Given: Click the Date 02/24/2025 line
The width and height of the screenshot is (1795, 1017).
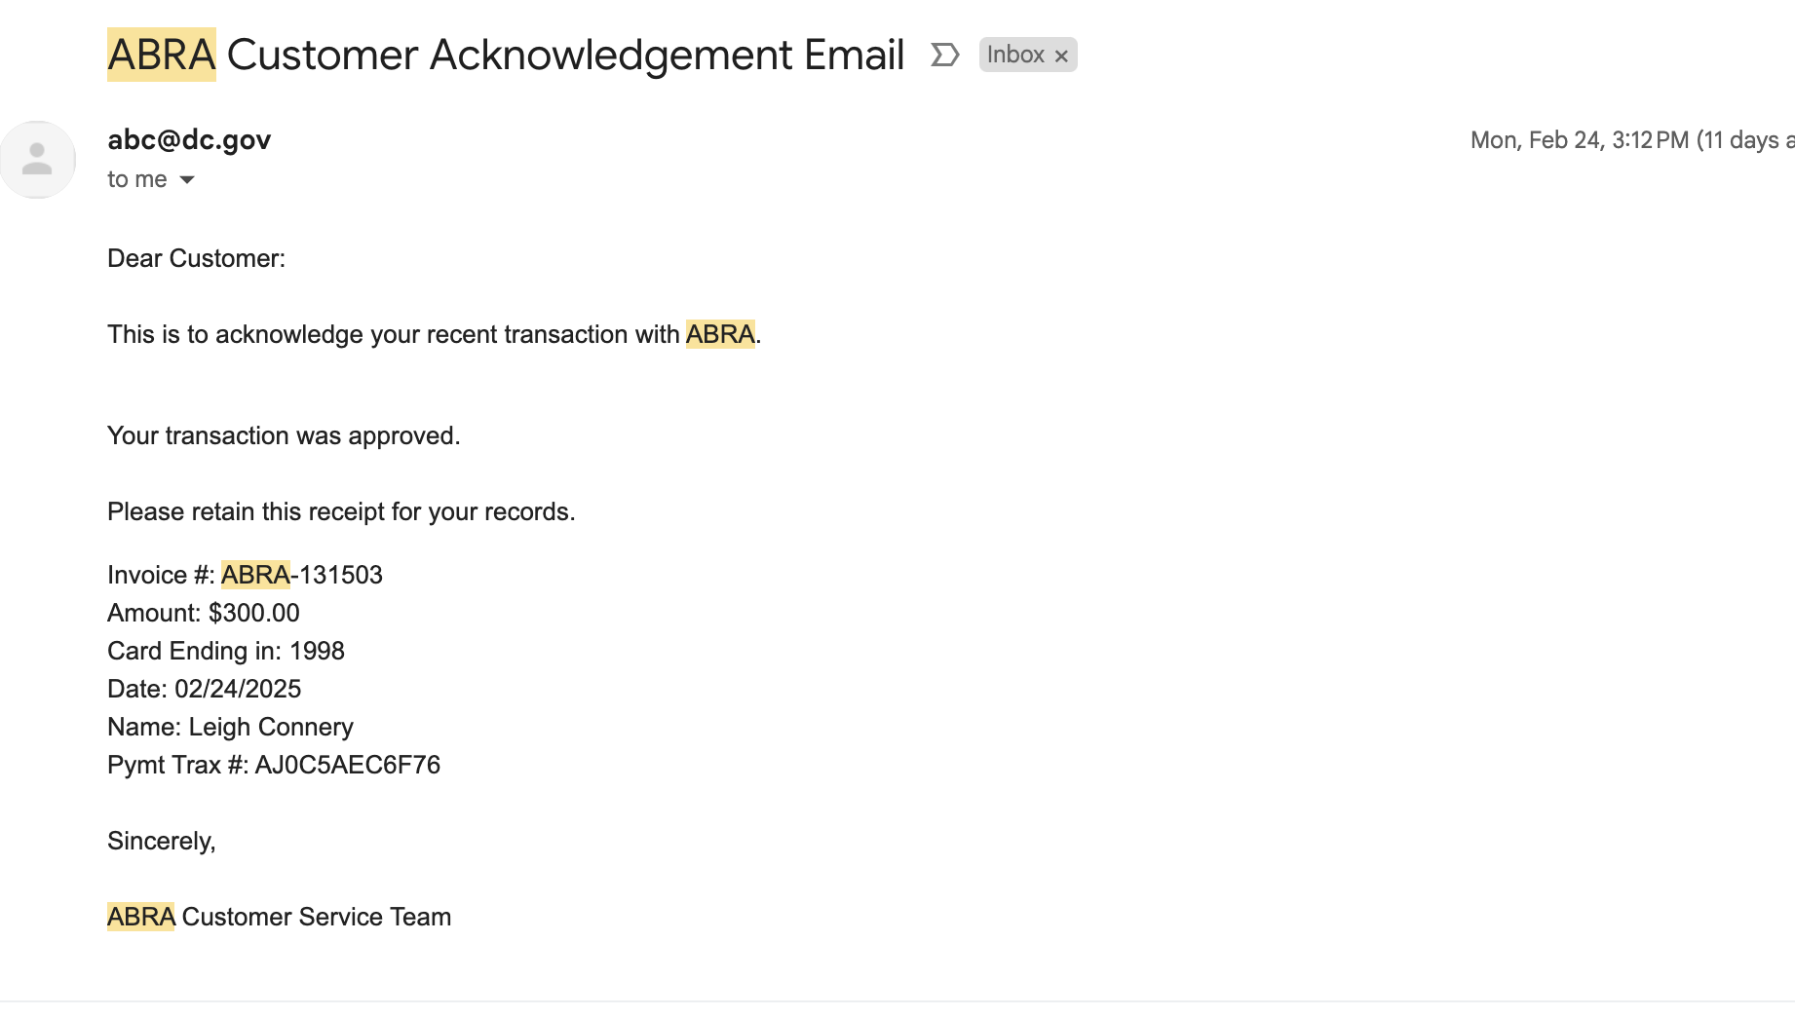Looking at the screenshot, I should [205, 689].
